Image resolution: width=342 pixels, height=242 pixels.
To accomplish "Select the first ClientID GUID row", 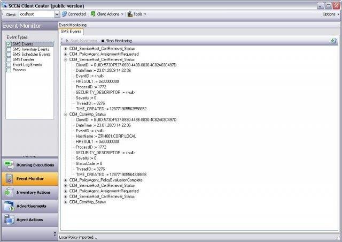I will tap(126, 65).
